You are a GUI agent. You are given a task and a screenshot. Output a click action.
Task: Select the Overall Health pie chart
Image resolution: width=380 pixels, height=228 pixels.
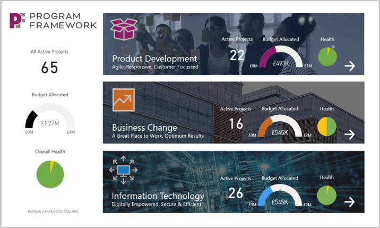coord(50,174)
